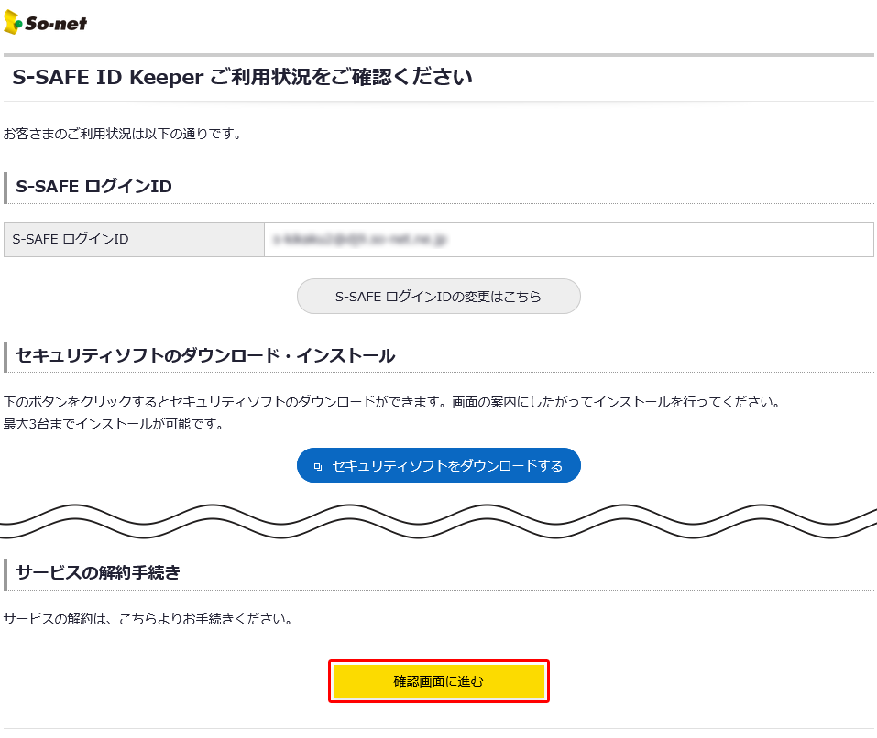Click the gray vertical bar beside サービスの解約手続き

click(5, 573)
